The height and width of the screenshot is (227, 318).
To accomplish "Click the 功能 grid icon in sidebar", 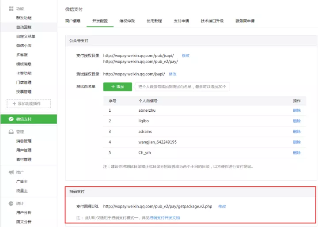I will point(11,8).
